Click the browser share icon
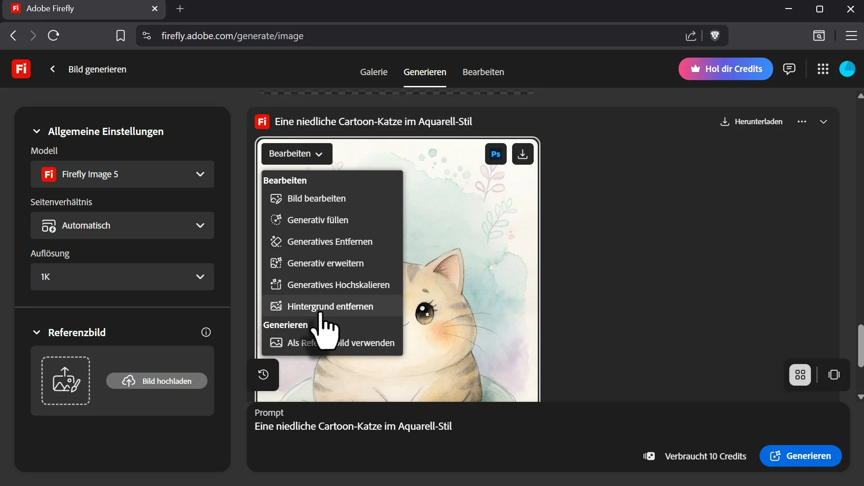Image resolution: width=864 pixels, height=486 pixels. (691, 36)
